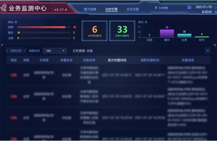Sort by the 类别 column header
The image size is (217, 141).
click(26, 60)
